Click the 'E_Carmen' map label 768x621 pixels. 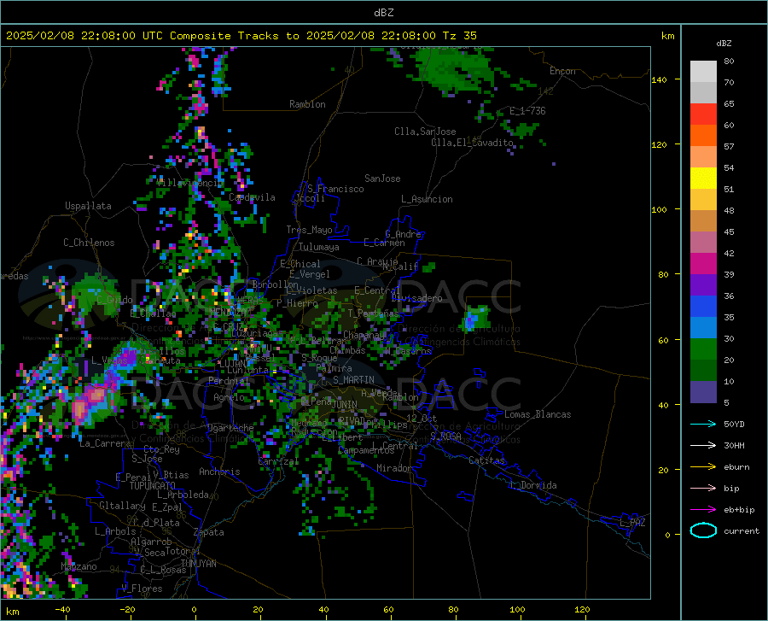(x=384, y=242)
